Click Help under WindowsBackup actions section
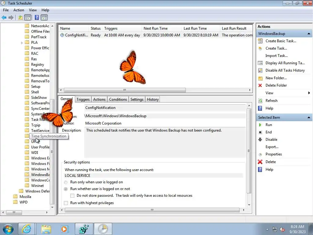Image resolution: width=313 pixels, height=235 pixels. pyautogui.click(x=269, y=108)
